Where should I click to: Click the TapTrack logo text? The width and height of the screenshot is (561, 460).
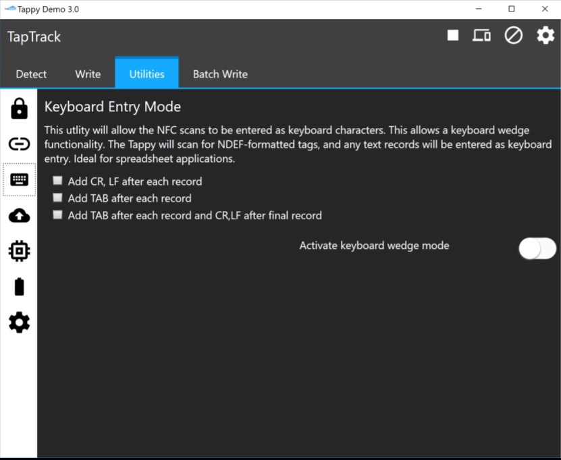point(34,37)
